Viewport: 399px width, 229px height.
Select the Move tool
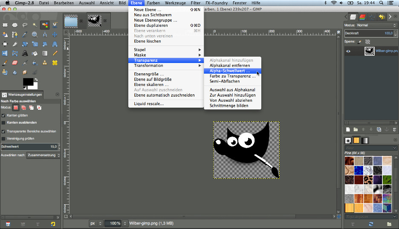pos(55,34)
